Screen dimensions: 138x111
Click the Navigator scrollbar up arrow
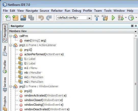click(136, 36)
